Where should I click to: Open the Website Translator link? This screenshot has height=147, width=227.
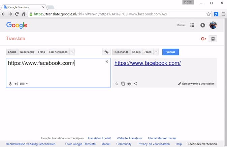tap(129, 138)
